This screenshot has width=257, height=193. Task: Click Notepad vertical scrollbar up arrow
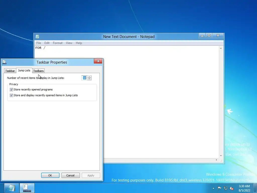(221, 48)
